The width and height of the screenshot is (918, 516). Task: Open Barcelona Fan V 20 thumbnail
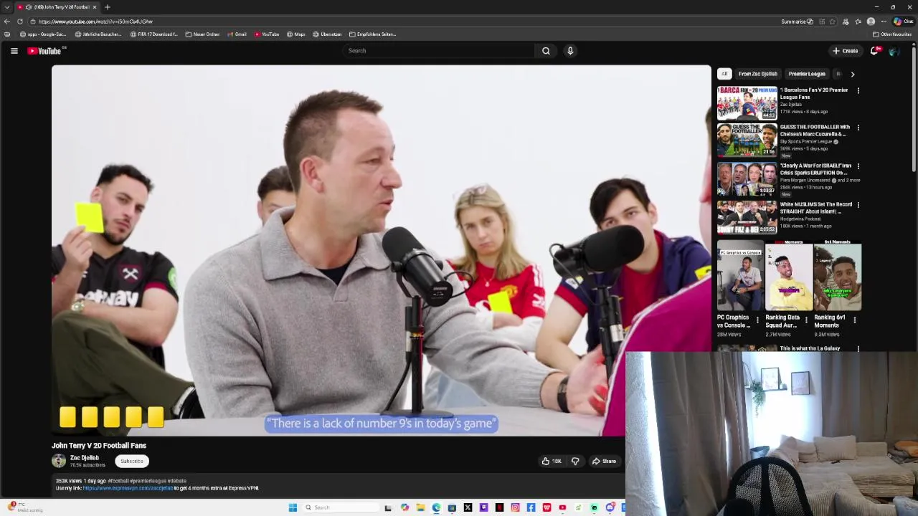click(747, 102)
